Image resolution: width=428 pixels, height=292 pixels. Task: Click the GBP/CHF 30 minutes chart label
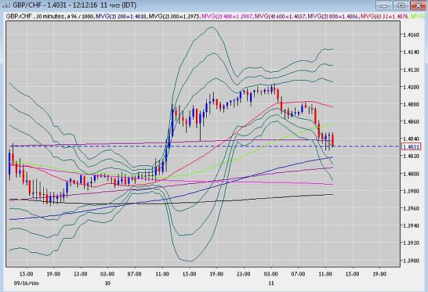[x=35, y=16]
